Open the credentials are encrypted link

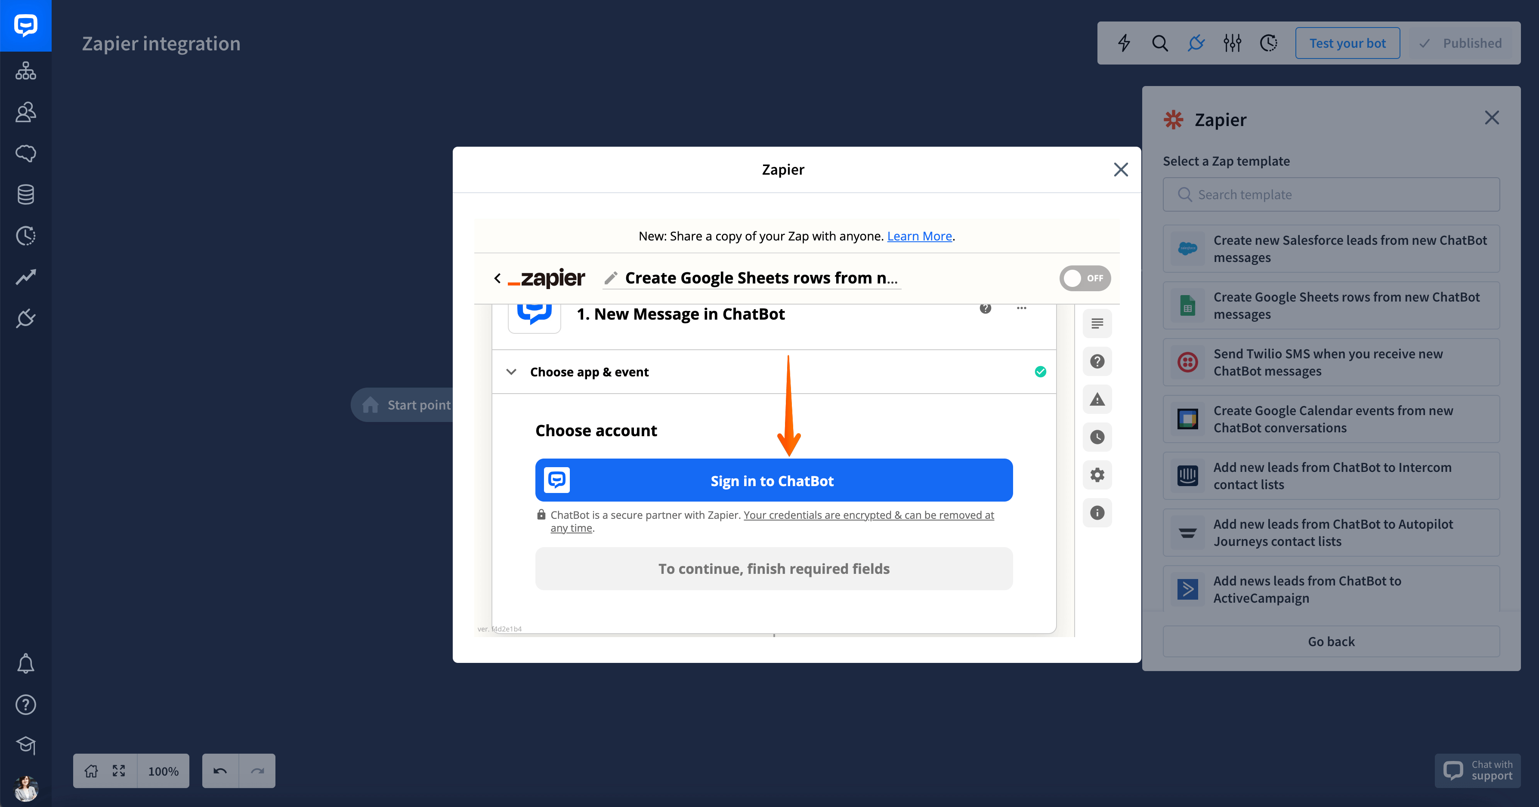(x=772, y=521)
